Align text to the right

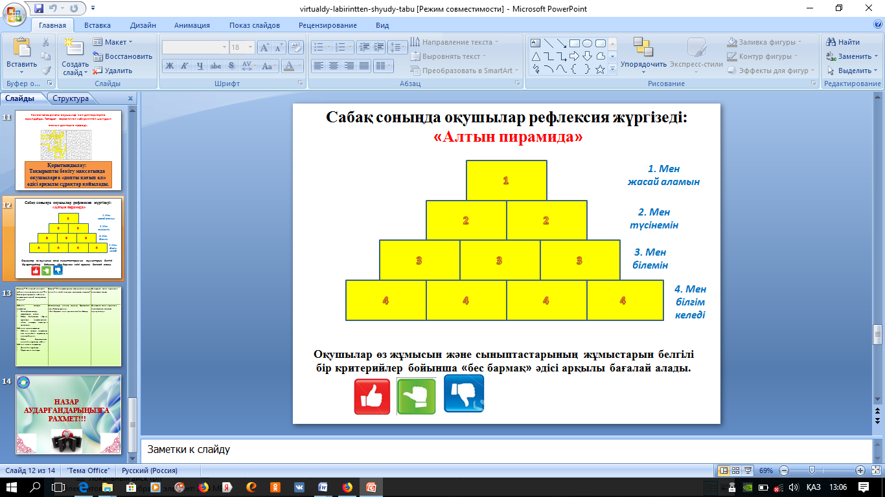pos(349,65)
